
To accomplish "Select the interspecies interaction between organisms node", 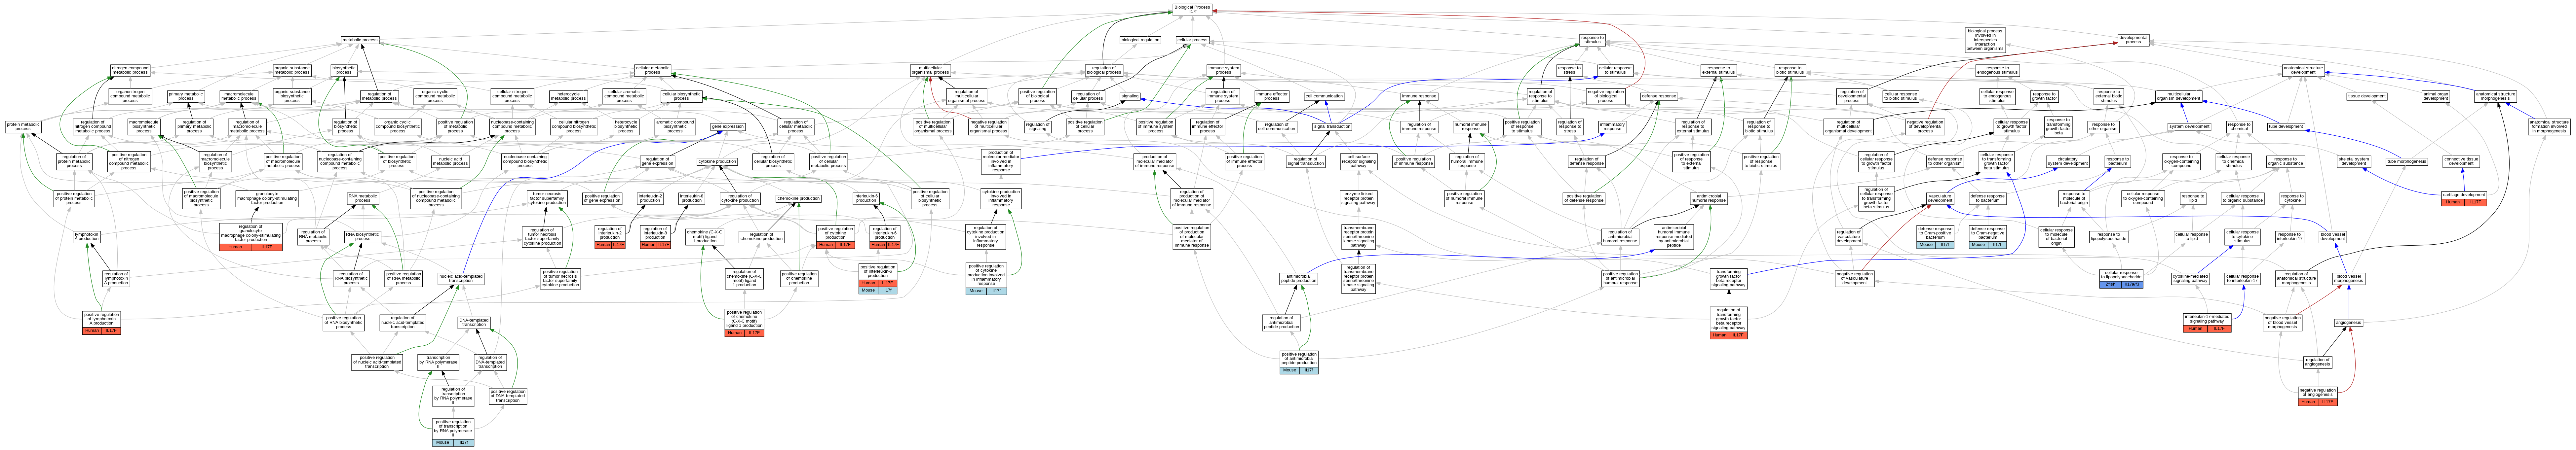I will 1985,40.
